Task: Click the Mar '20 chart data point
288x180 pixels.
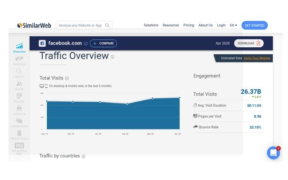Action: 153,99
